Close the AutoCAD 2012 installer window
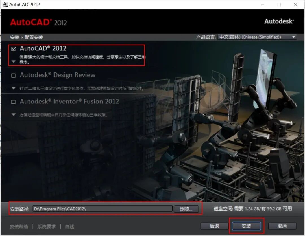 coord(295,5)
